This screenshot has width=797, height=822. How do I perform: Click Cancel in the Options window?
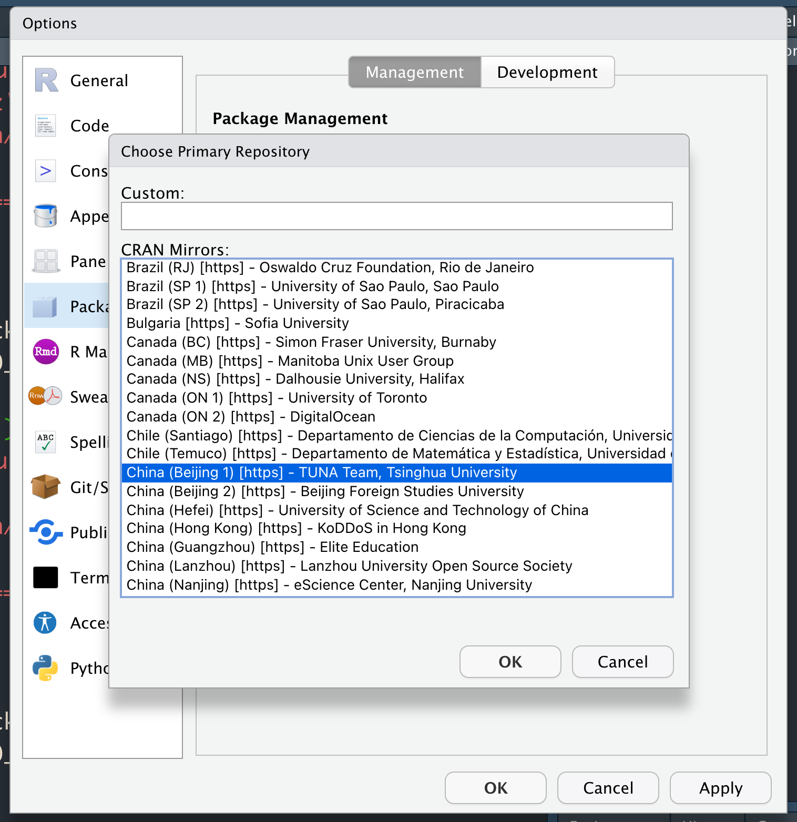[x=608, y=788]
